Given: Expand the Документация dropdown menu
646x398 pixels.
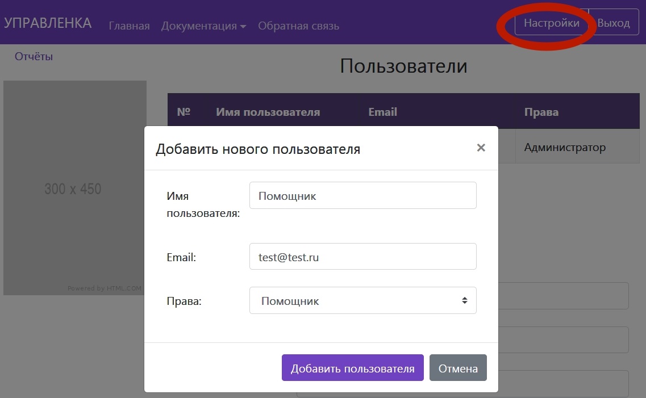Looking at the screenshot, I should [x=203, y=26].
